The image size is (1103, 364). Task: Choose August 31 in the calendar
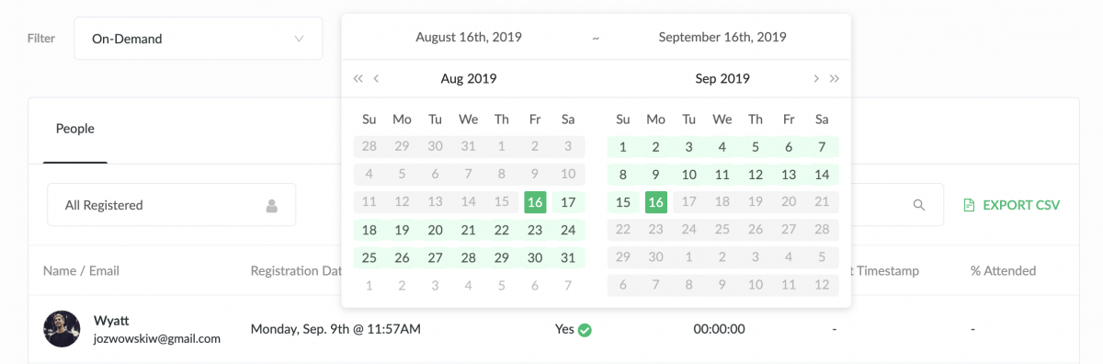tap(568, 257)
